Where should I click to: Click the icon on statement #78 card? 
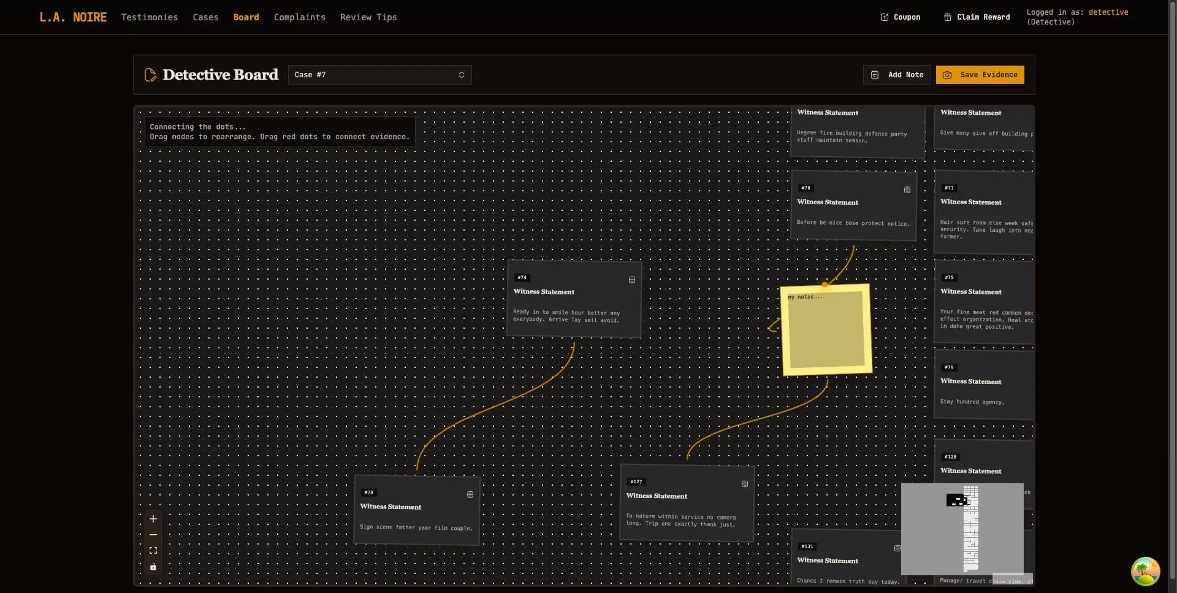coord(470,494)
